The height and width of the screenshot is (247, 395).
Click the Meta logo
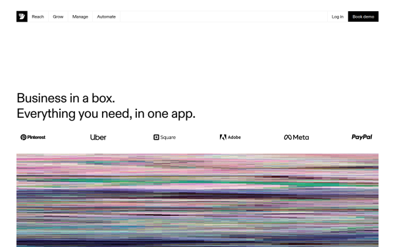click(x=296, y=138)
